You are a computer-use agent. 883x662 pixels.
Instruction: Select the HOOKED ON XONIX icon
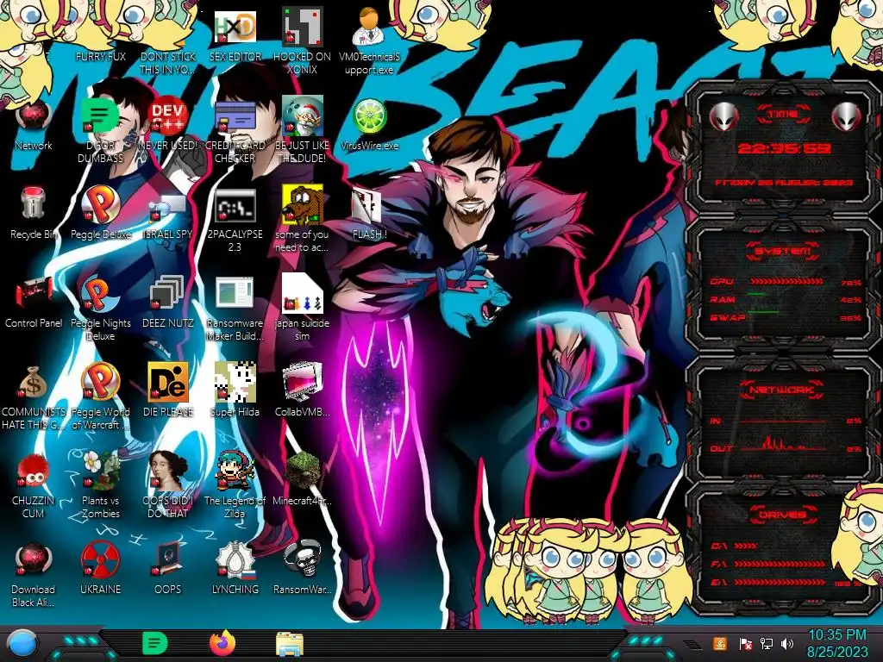[x=302, y=41]
